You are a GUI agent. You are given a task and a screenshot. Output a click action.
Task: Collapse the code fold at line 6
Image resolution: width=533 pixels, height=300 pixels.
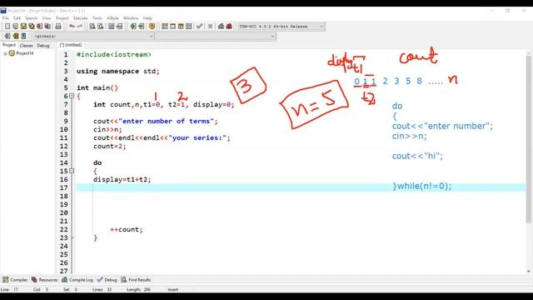coord(72,96)
